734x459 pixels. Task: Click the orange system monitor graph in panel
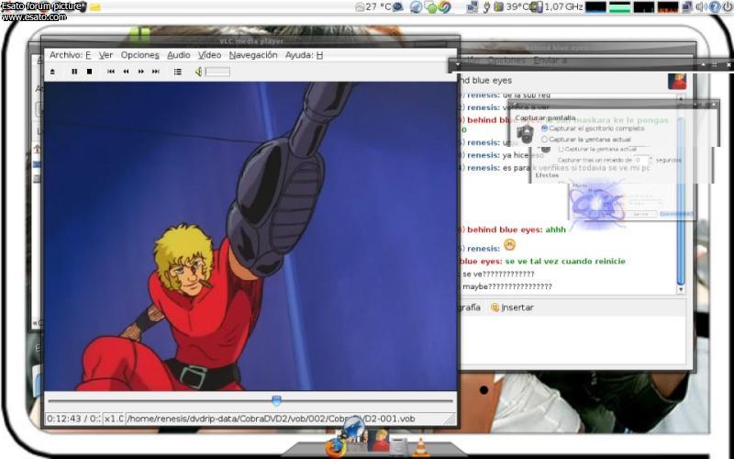click(x=668, y=7)
